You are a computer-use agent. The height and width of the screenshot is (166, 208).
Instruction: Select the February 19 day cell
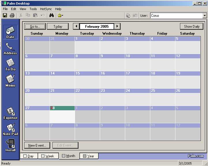(x=188, y=80)
